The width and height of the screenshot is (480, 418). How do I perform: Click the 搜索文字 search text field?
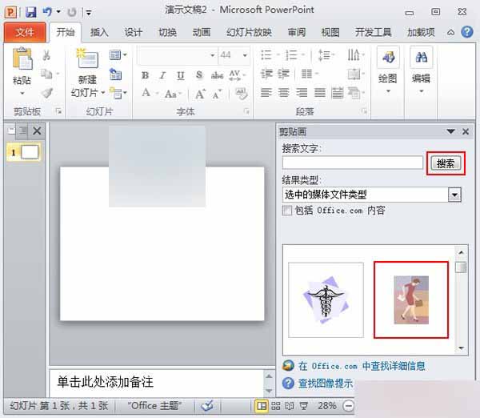pos(352,163)
